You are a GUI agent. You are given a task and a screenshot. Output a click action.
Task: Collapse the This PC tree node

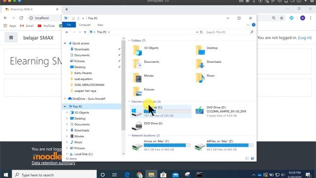click(65, 107)
